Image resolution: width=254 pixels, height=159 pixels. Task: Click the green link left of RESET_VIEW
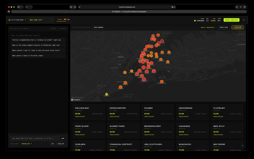[x=207, y=27]
